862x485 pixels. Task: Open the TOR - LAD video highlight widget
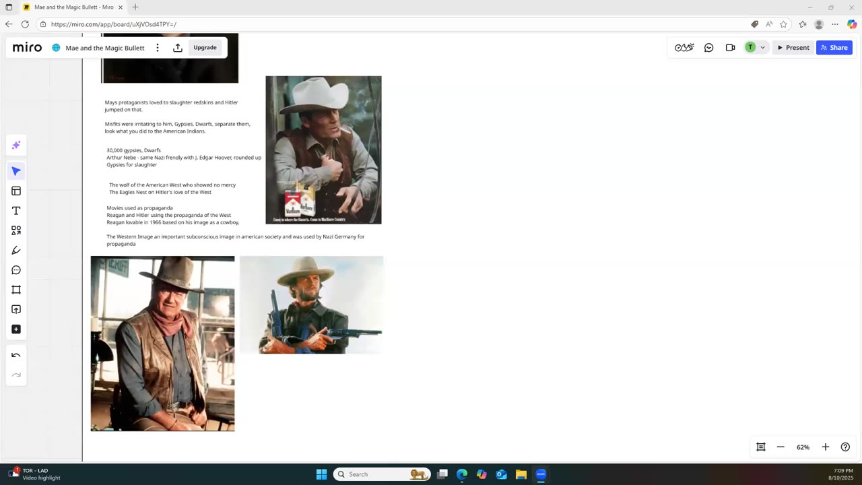[35, 474]
